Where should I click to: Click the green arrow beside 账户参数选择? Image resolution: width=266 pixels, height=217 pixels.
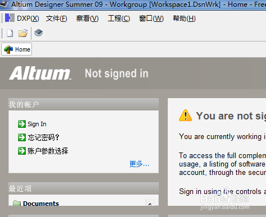(22, 151)
